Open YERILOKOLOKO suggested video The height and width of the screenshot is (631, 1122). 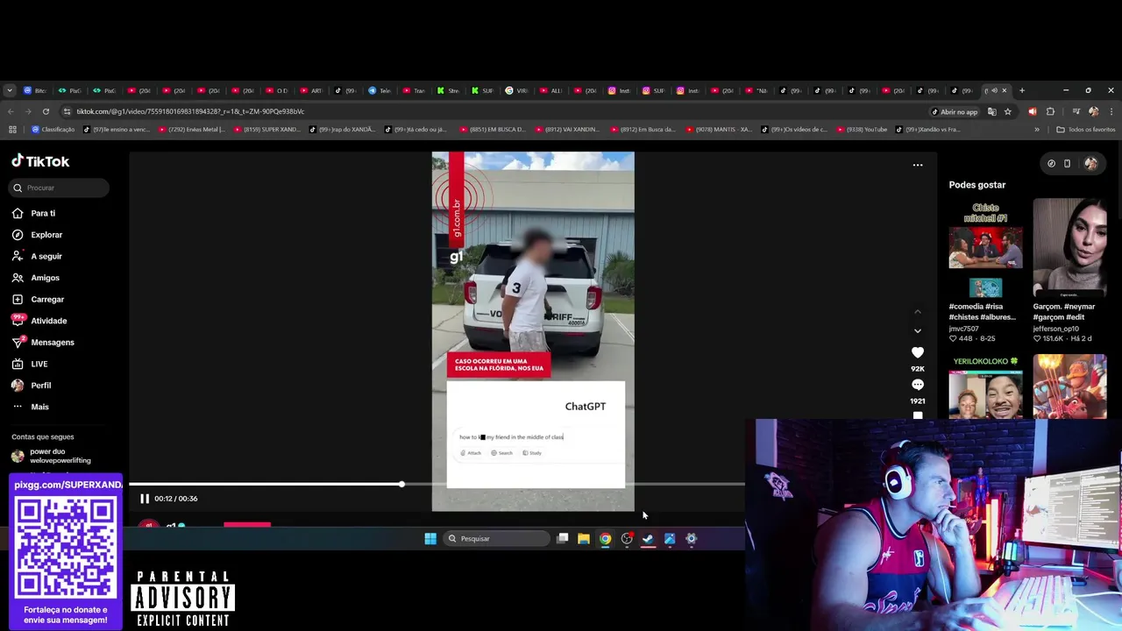tap(985, 386)
